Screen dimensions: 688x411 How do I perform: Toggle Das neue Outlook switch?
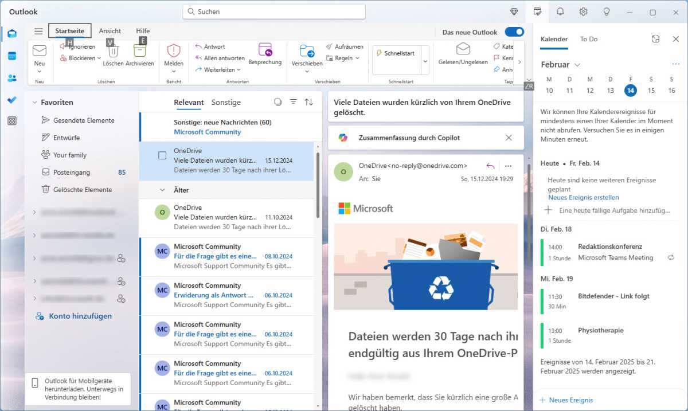tap(514, 32)
